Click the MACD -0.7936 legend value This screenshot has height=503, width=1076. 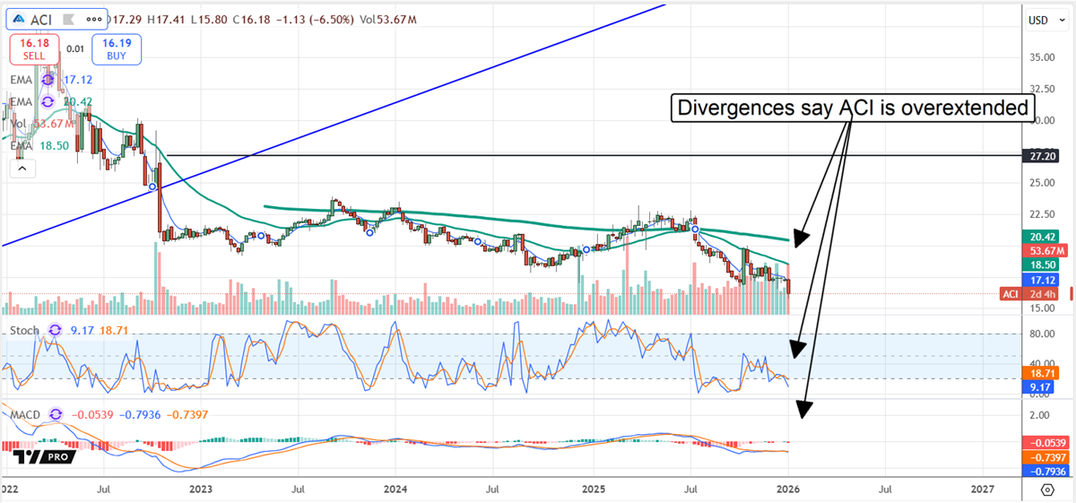141,414
